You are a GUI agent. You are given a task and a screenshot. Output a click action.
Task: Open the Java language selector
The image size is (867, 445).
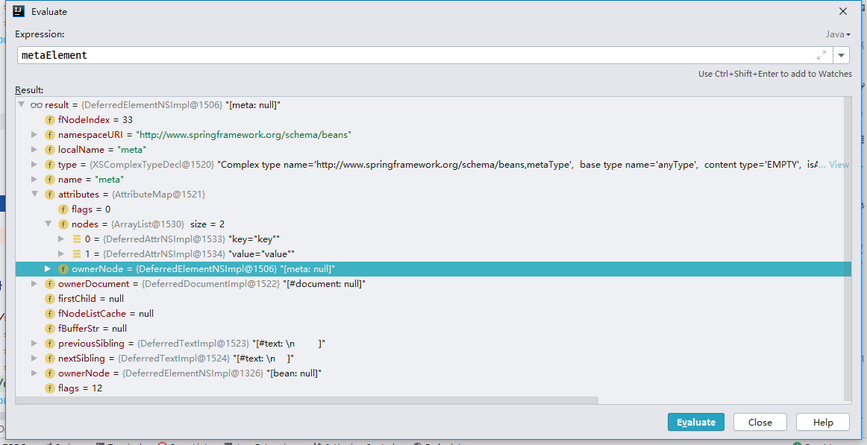[x=838, y=34]
